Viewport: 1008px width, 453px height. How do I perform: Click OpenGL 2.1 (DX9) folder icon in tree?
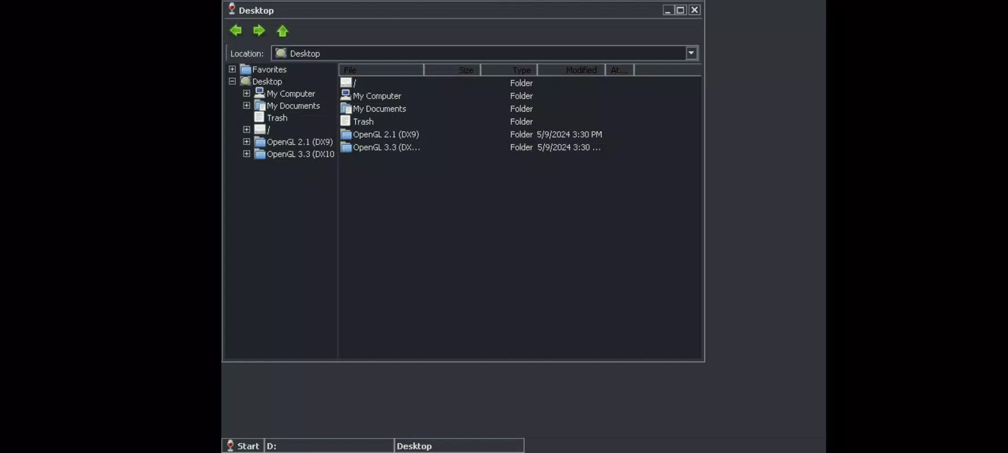point(260,142)
